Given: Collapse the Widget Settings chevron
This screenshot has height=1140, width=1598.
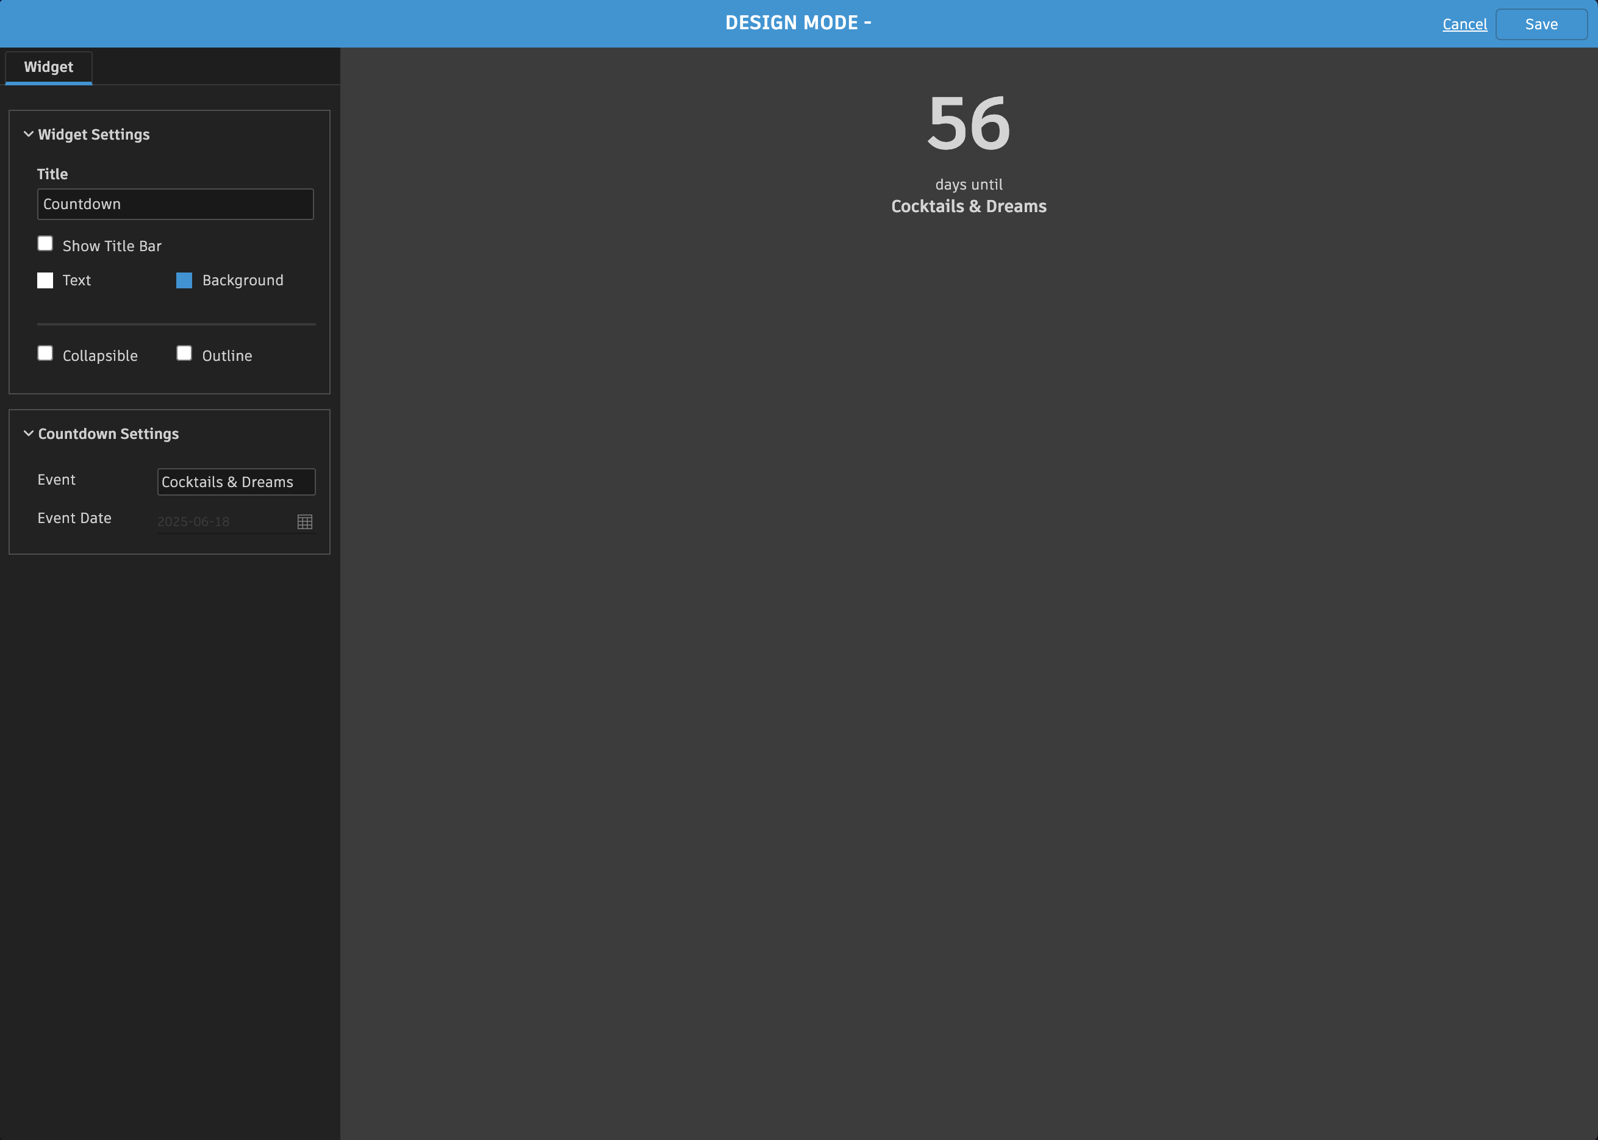Looking at the screenshot, I should coord(29,134).
